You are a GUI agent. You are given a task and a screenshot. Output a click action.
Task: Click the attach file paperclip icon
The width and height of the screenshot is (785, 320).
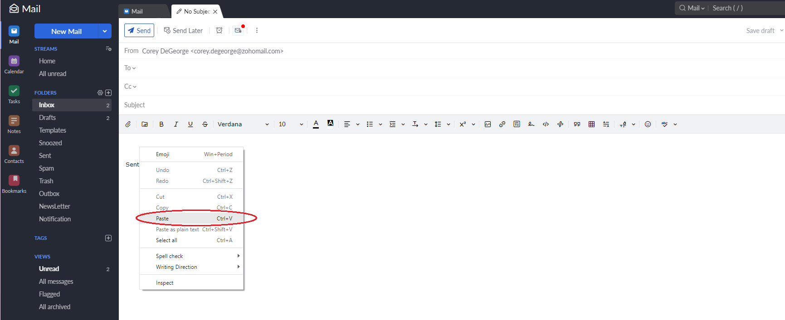[128, 124]
